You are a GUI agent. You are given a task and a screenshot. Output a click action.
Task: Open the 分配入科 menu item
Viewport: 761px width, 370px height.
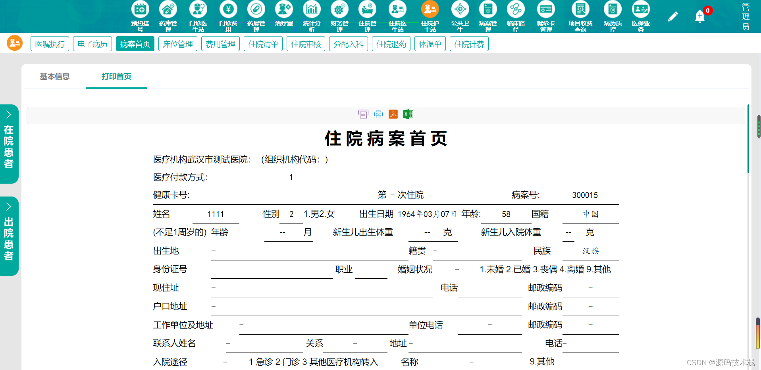pyautogui.click(x=349, y=44)
